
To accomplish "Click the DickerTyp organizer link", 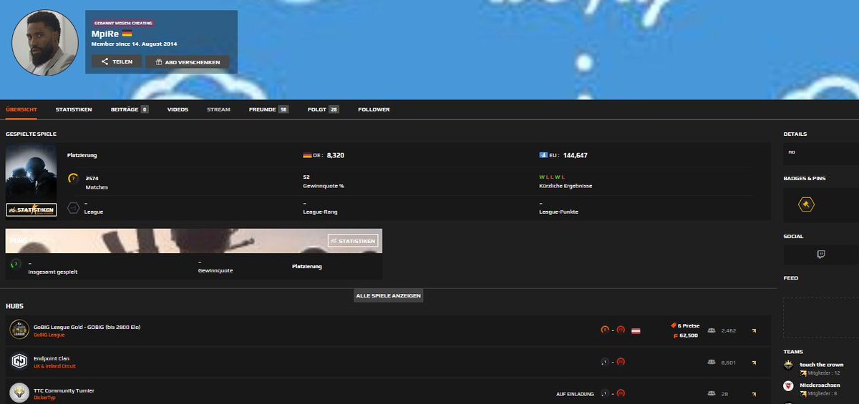I will pos(44,398).
